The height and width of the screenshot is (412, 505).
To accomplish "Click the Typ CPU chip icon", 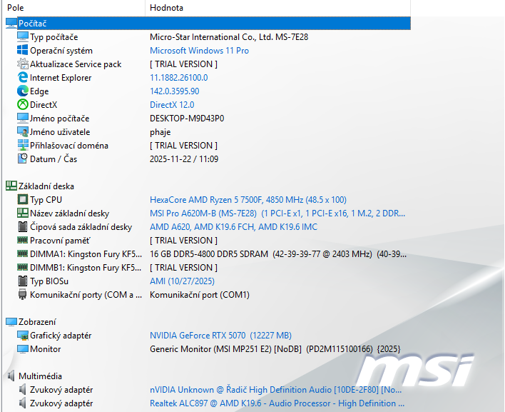I will (23, 199).
